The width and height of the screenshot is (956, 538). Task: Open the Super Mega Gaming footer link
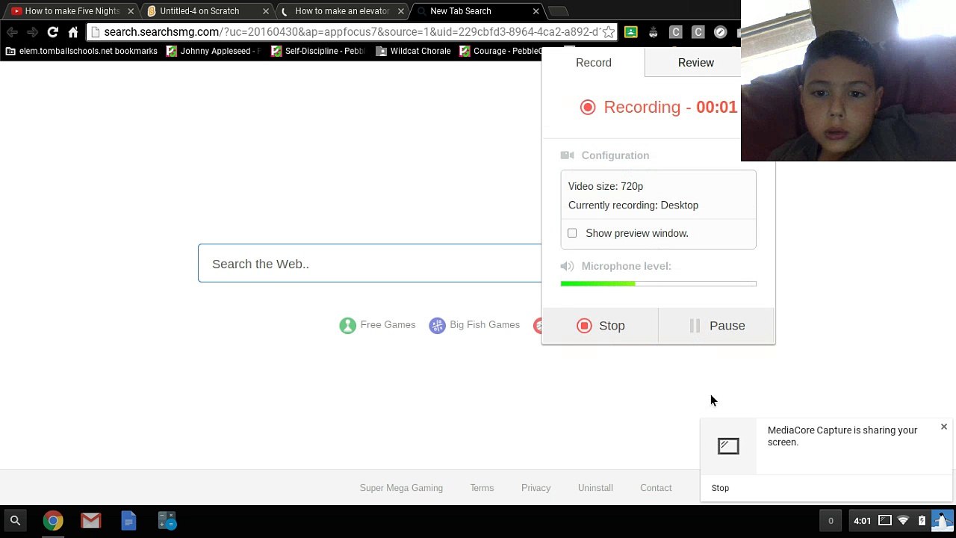point(401,488)
